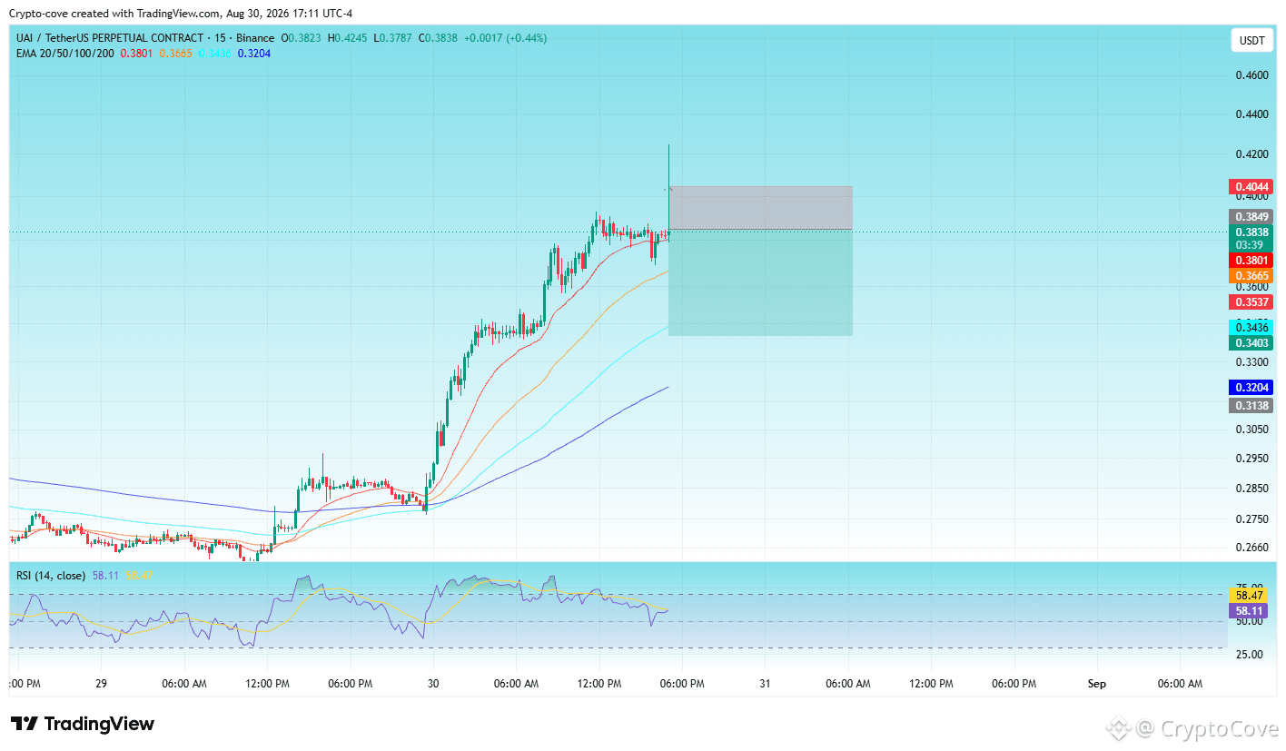Select the green profit zone of short position
Viewport: 1286px width, 751px height.
pos(760,282)
